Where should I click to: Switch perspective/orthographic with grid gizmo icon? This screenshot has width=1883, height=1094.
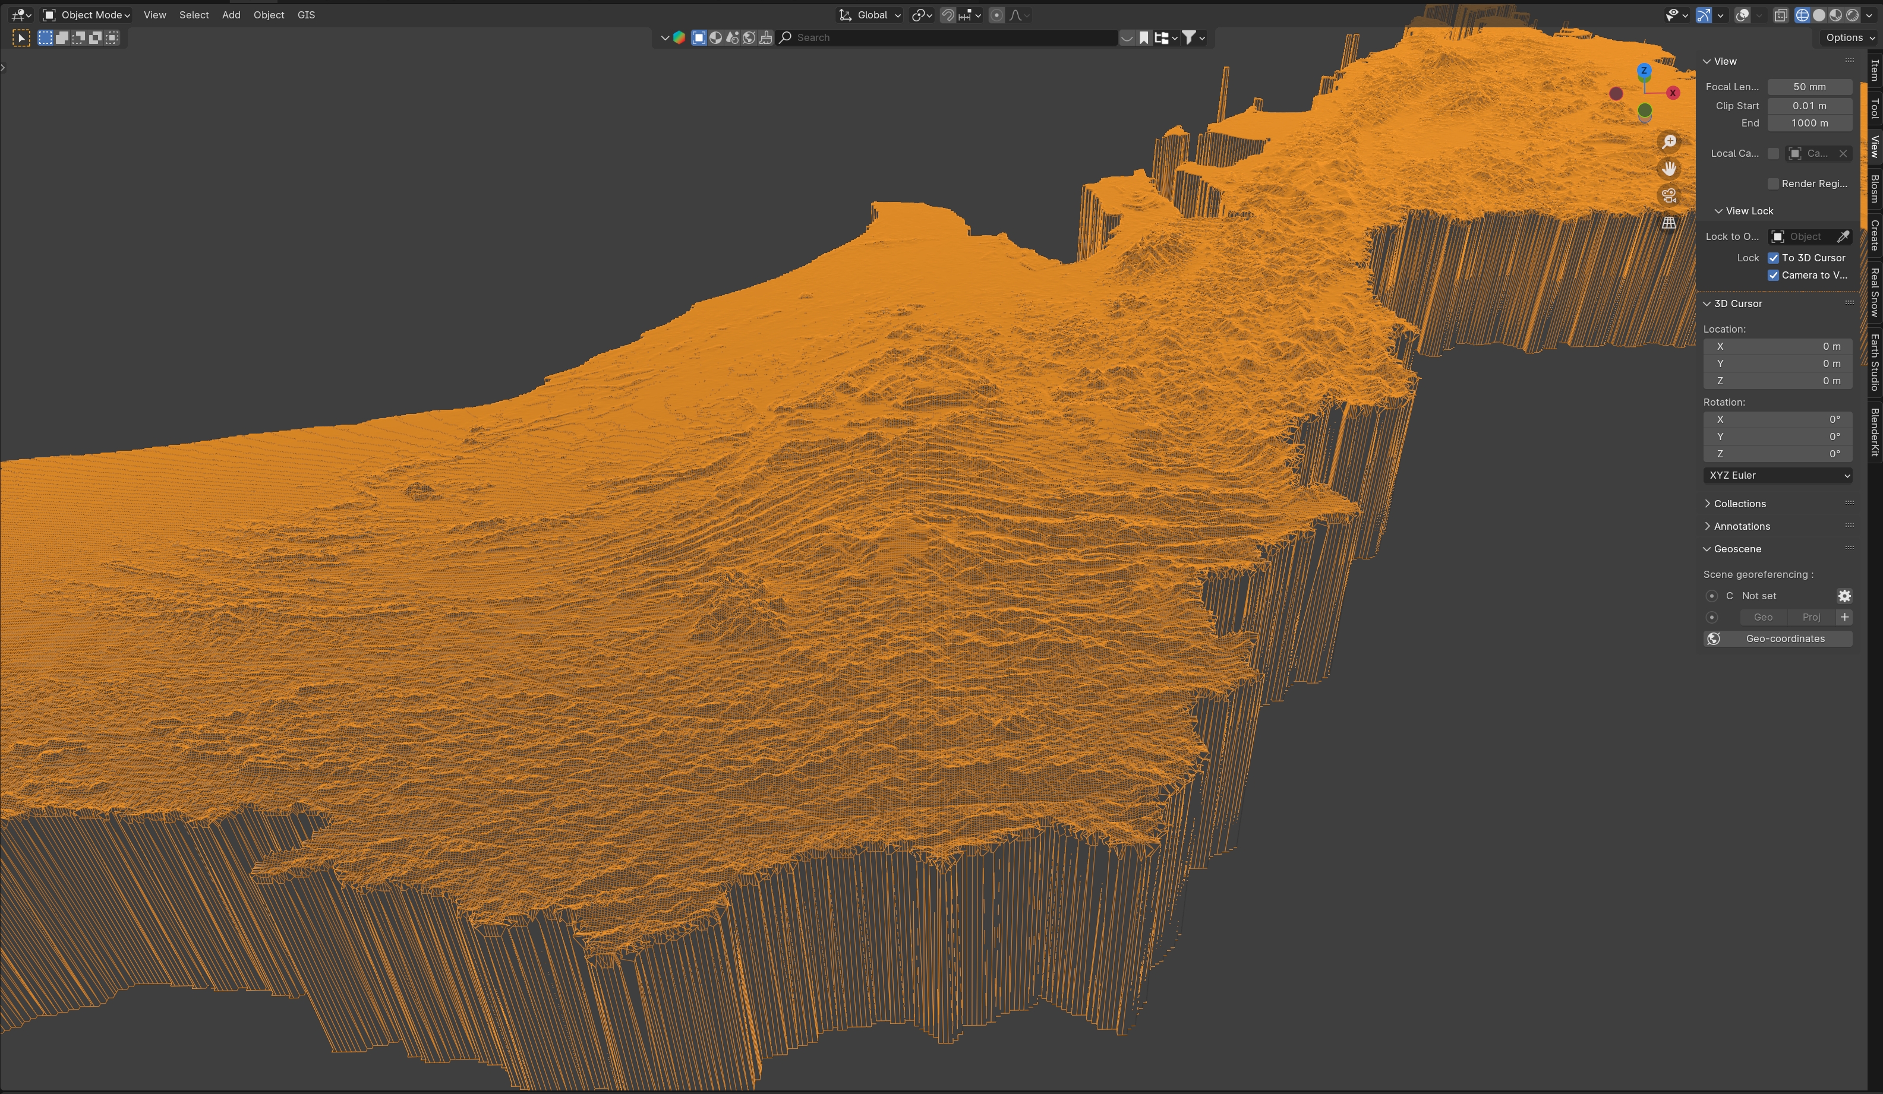[x=1668, y=223]
